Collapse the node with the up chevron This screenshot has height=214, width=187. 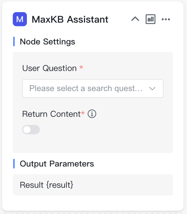(135, 19)
